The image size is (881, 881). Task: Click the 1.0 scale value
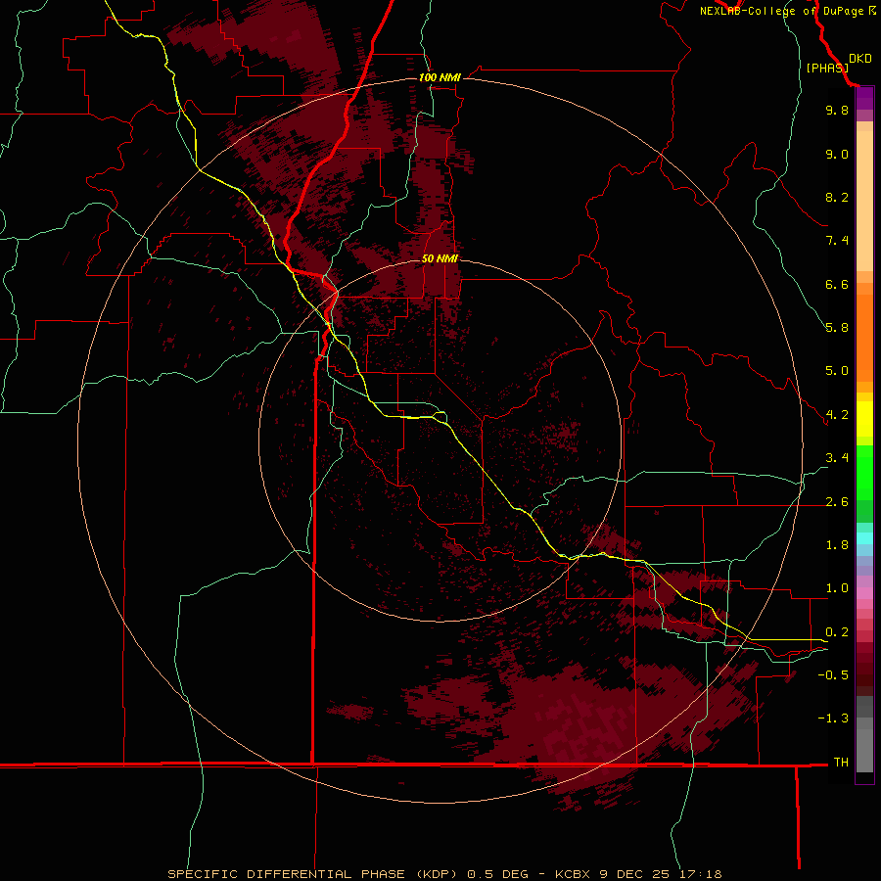tap(837, 588)
